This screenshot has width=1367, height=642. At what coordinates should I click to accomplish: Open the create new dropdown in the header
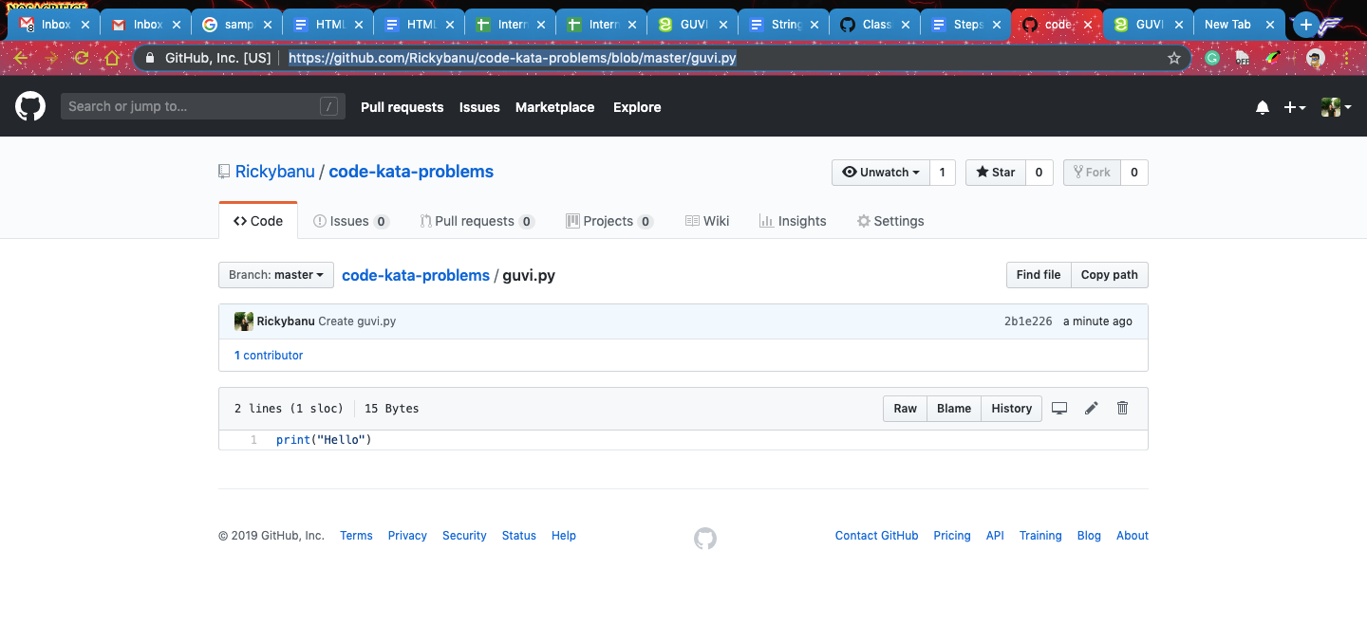(x=1295, y=107)
